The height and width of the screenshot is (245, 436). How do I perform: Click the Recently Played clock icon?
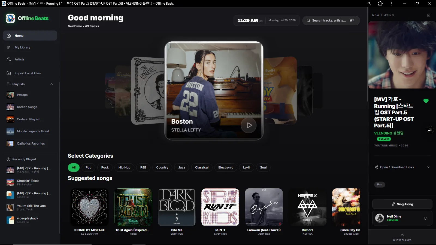[8, 159]
